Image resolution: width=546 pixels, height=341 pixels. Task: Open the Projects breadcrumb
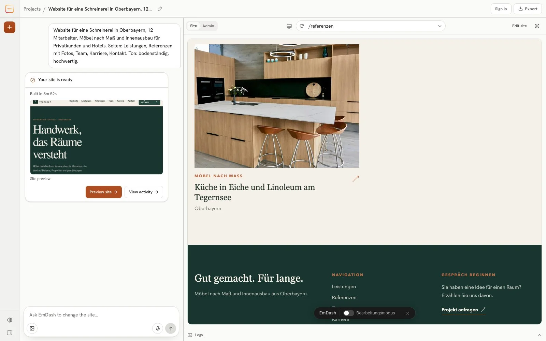pos(32,9)
